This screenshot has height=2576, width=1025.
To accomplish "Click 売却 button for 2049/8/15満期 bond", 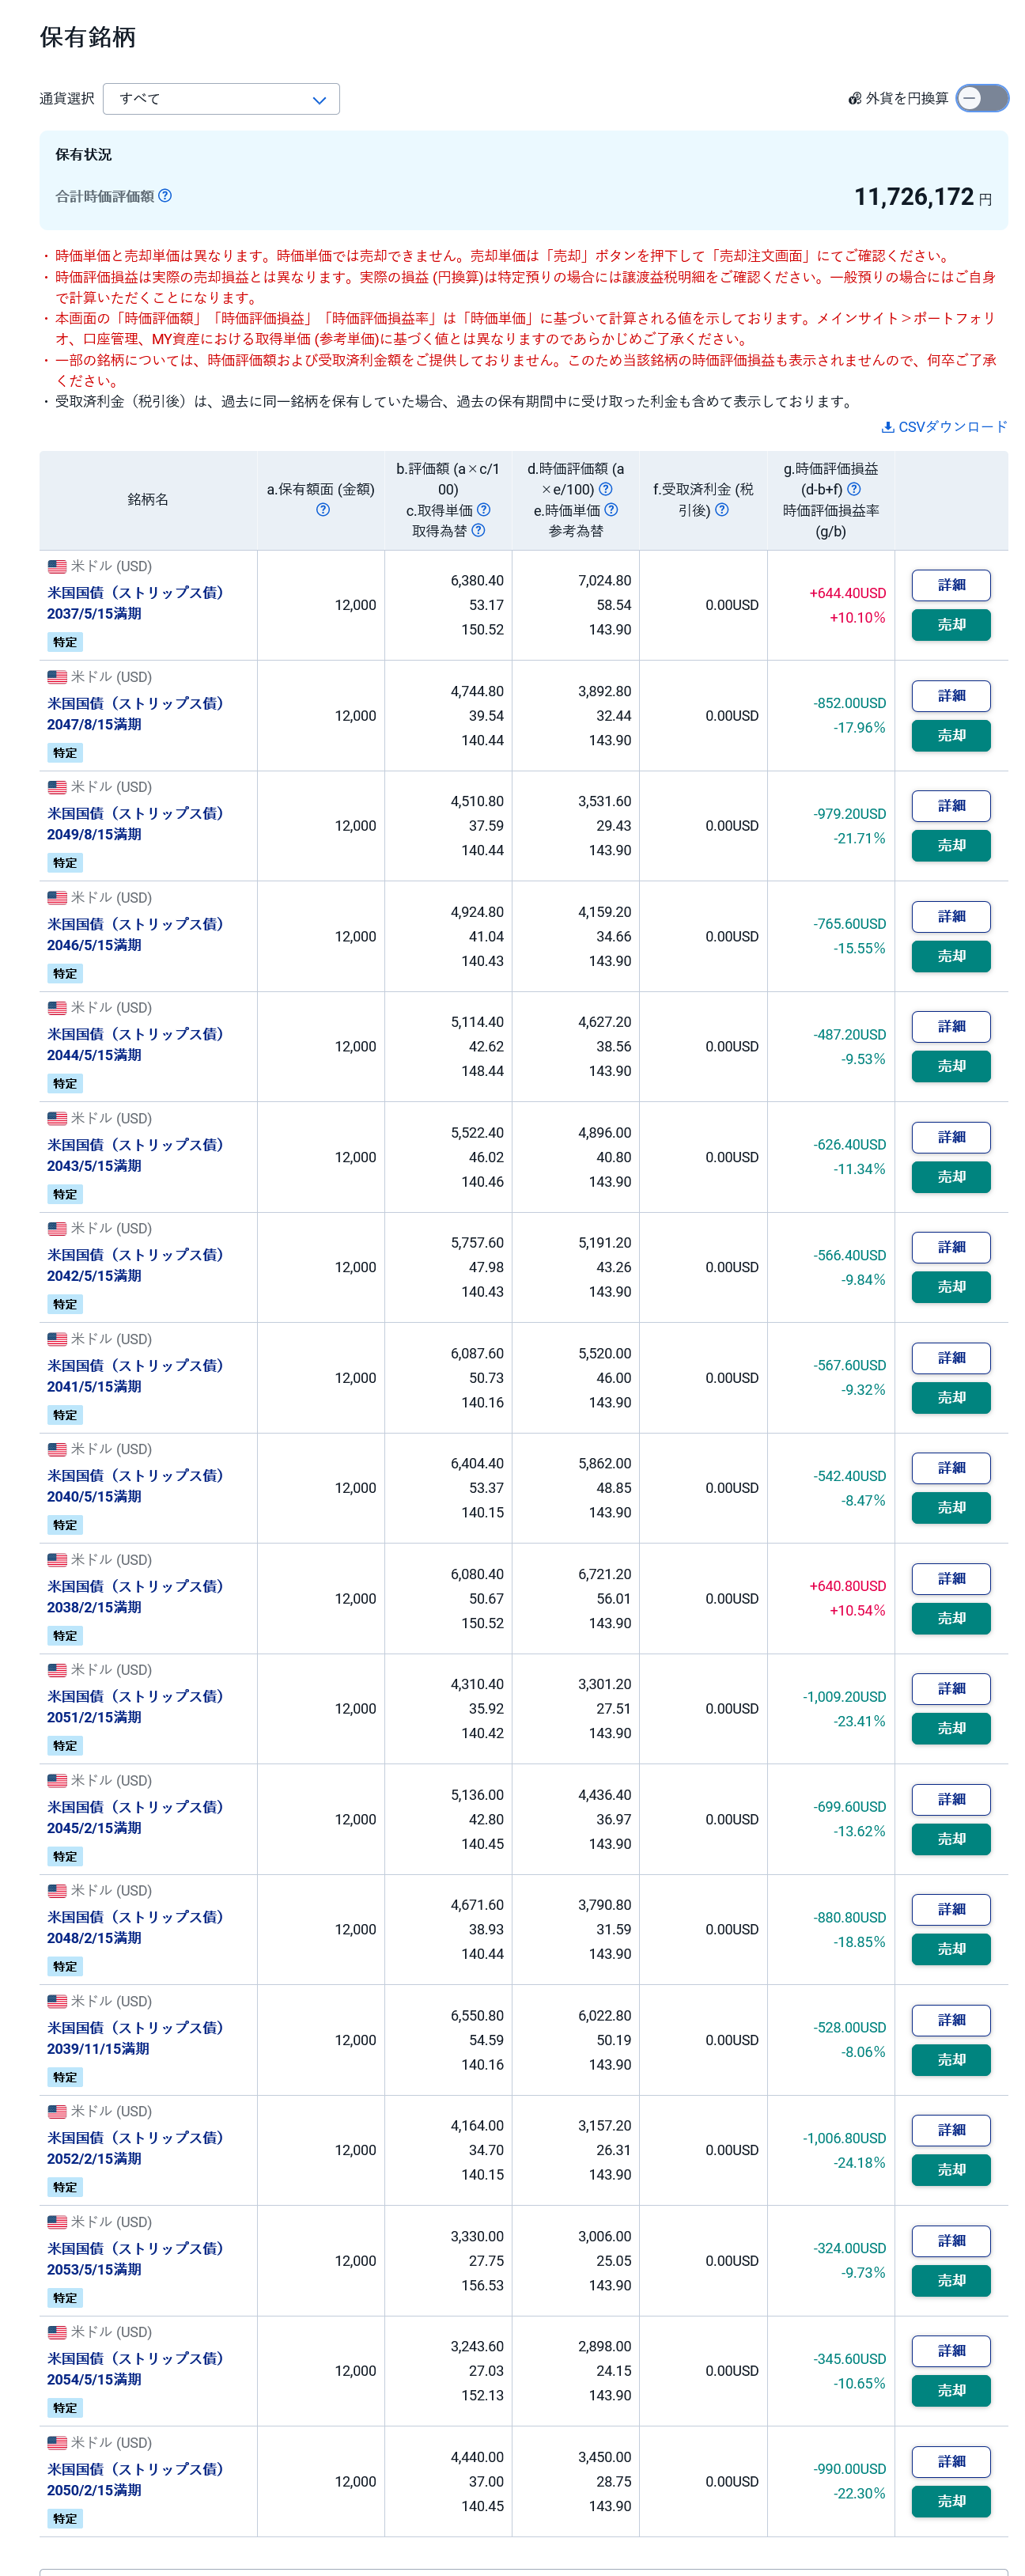I will point(951,846).
